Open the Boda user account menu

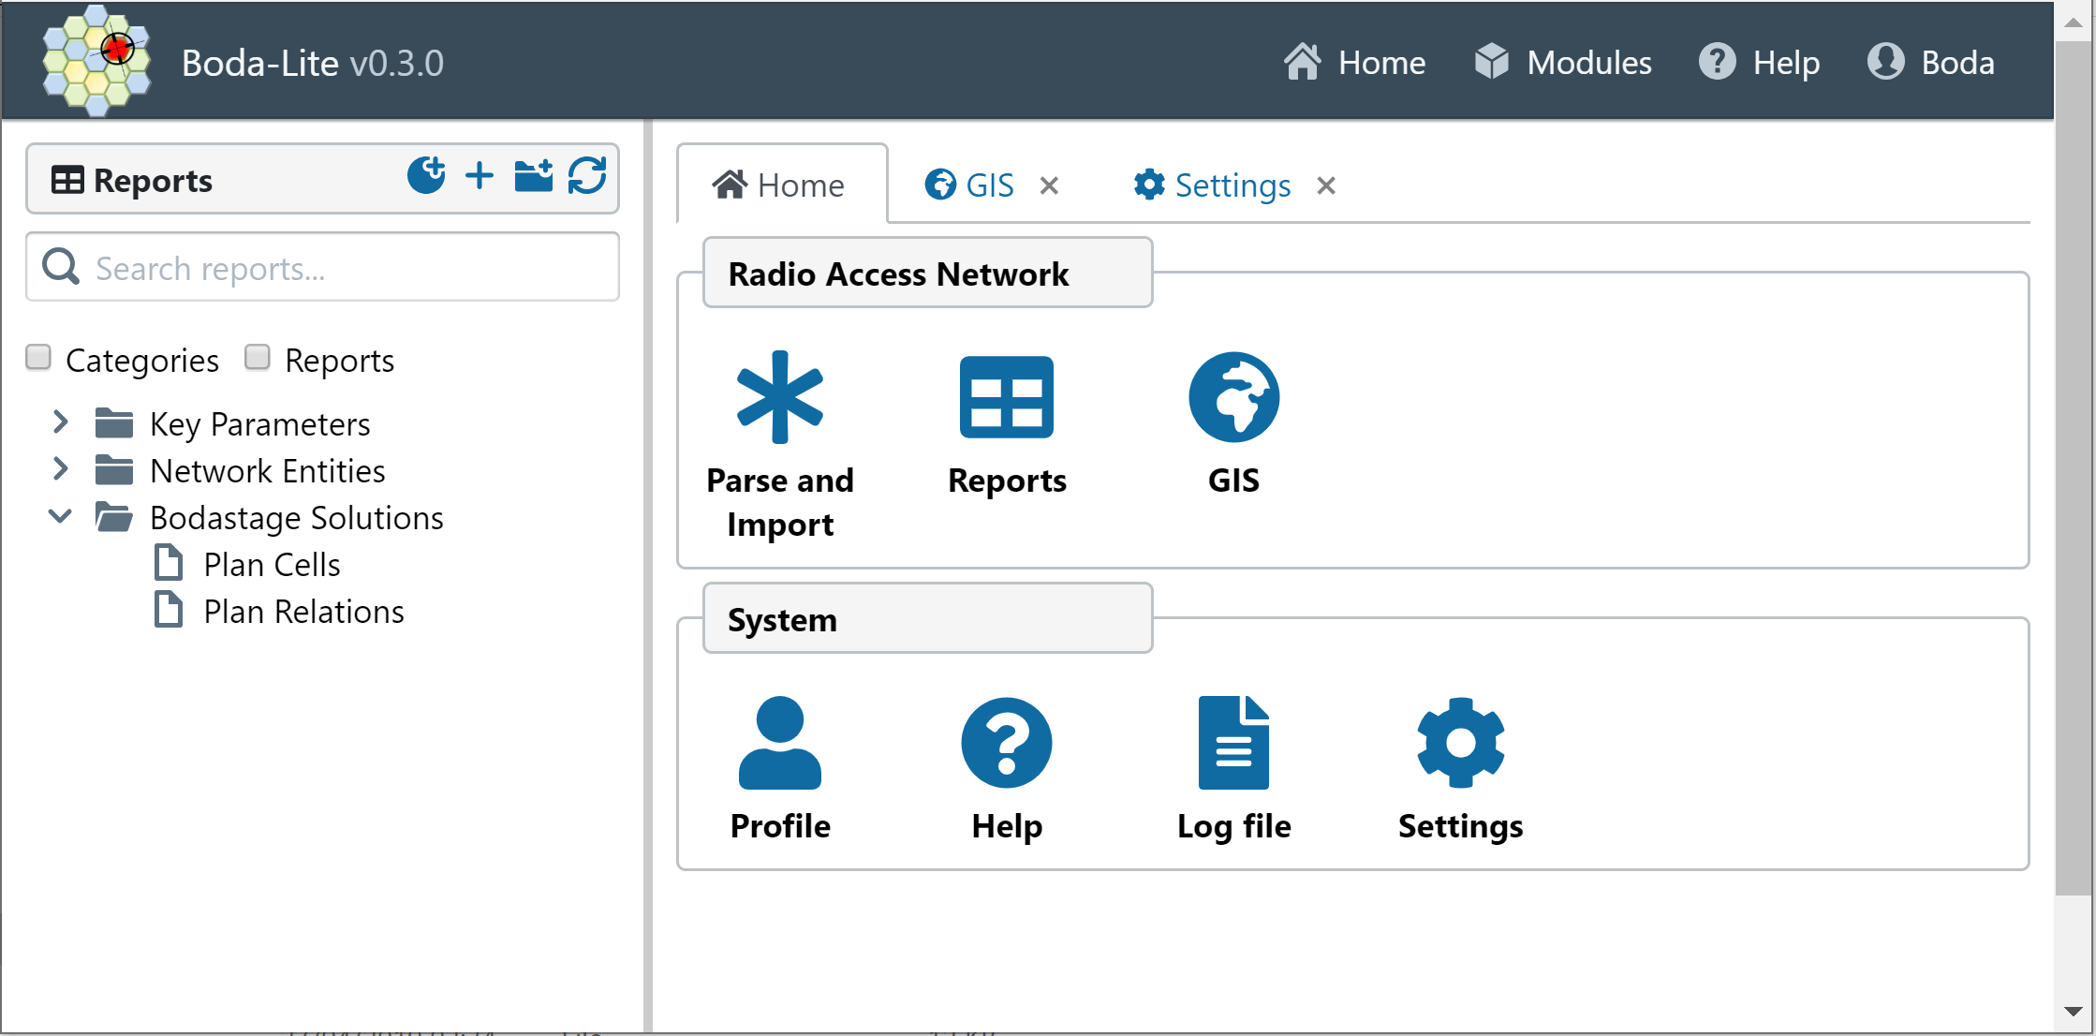coord(1931,62)
